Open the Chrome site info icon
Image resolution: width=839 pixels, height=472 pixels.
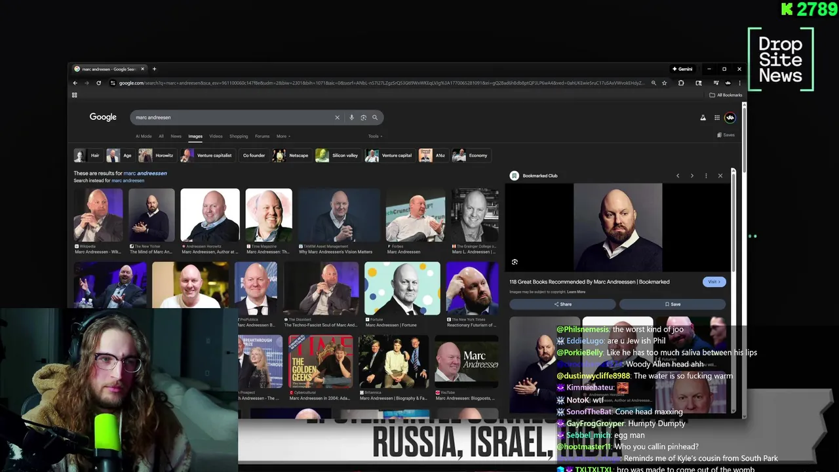point(113,83)
